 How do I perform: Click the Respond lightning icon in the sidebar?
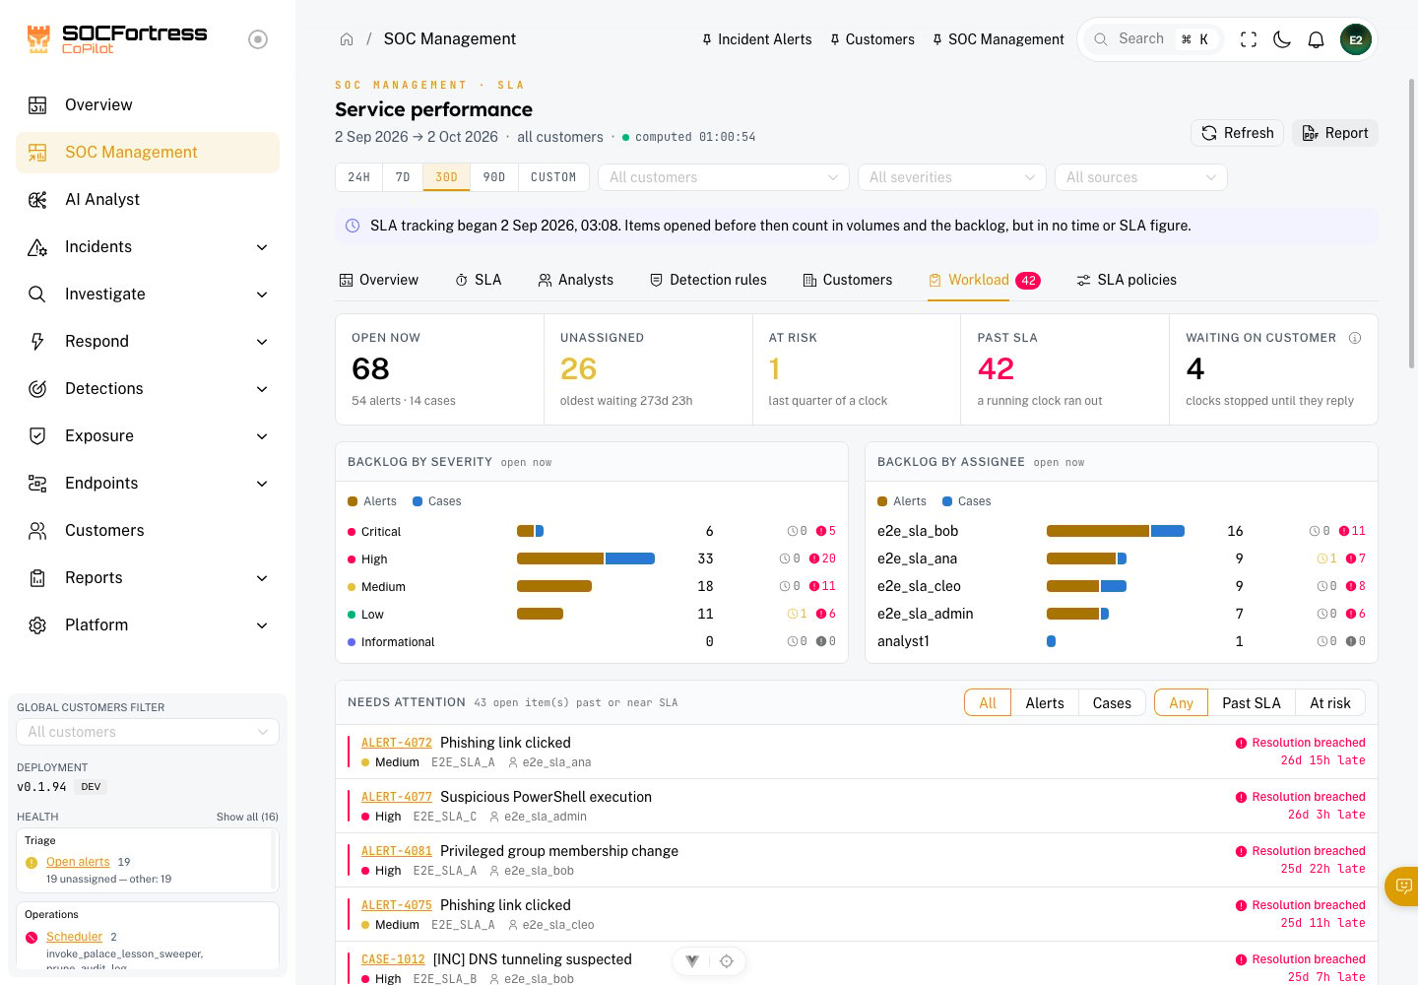click(x=37, y=342)
